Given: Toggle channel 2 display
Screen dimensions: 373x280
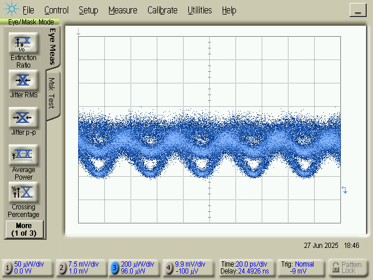Looking at the screenshot, I should (x=62, y=268).
